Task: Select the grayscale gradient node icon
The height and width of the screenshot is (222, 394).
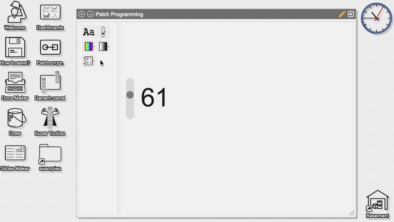Action: [x=103, y=47]
